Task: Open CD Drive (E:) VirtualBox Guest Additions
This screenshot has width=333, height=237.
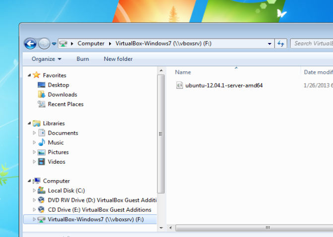Action: (100, 210)
